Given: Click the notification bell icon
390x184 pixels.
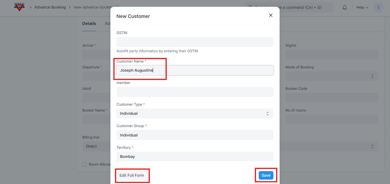Looking at the screenshot, I should (x=345, y=7).
